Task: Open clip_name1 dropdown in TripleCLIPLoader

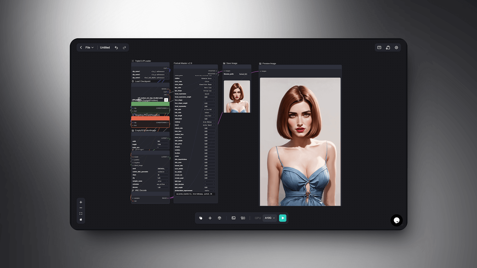Action: tap(159, 71)
